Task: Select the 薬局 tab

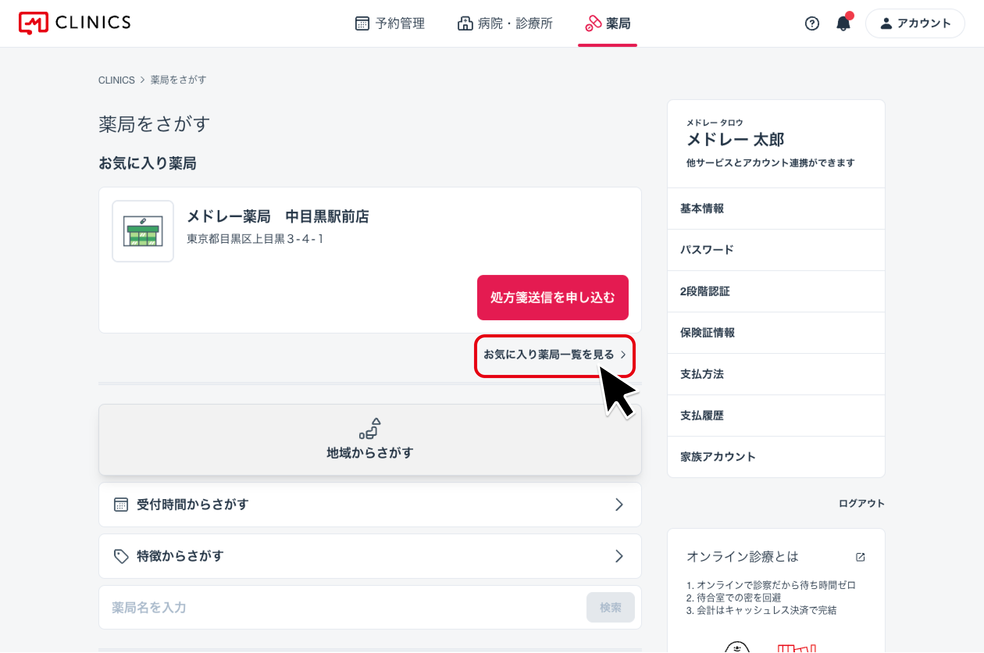Action: [x=608, y=23]
